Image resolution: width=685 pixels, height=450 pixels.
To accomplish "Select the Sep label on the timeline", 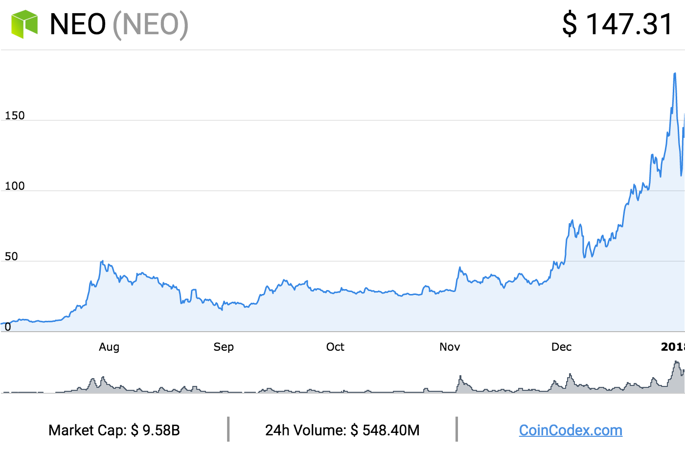I will [x=224, y=347].
